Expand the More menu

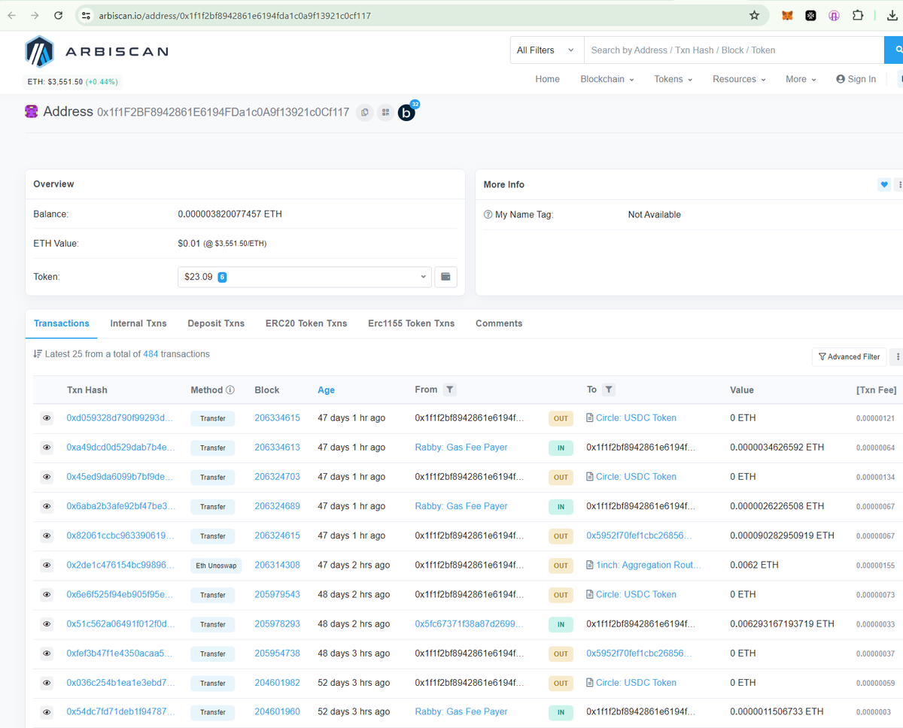point(801,79)
